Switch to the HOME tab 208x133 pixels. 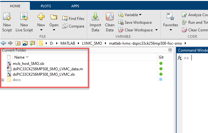pos(15,6)
